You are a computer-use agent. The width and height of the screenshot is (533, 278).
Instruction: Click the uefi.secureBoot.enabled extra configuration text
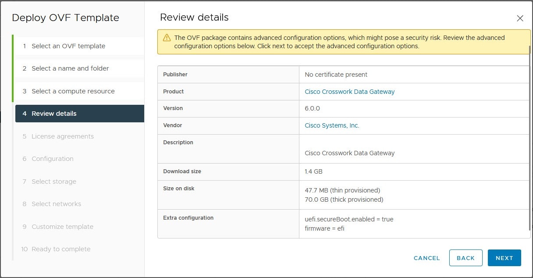click(349, 219)
